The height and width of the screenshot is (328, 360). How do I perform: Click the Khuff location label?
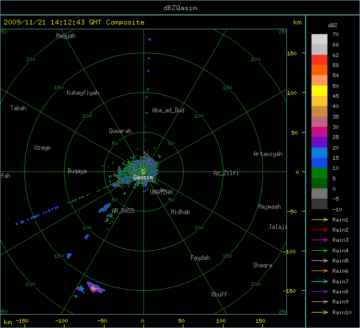click(x=219, y=294)
